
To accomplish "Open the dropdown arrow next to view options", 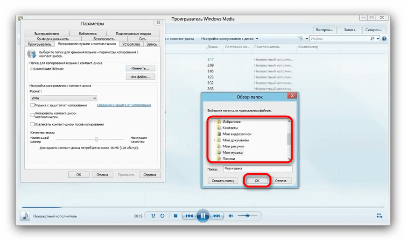I will [x=307, y=39].
